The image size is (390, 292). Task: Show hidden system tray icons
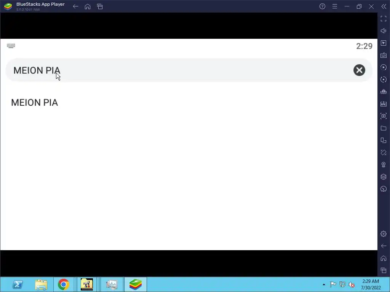coord(324,284)
